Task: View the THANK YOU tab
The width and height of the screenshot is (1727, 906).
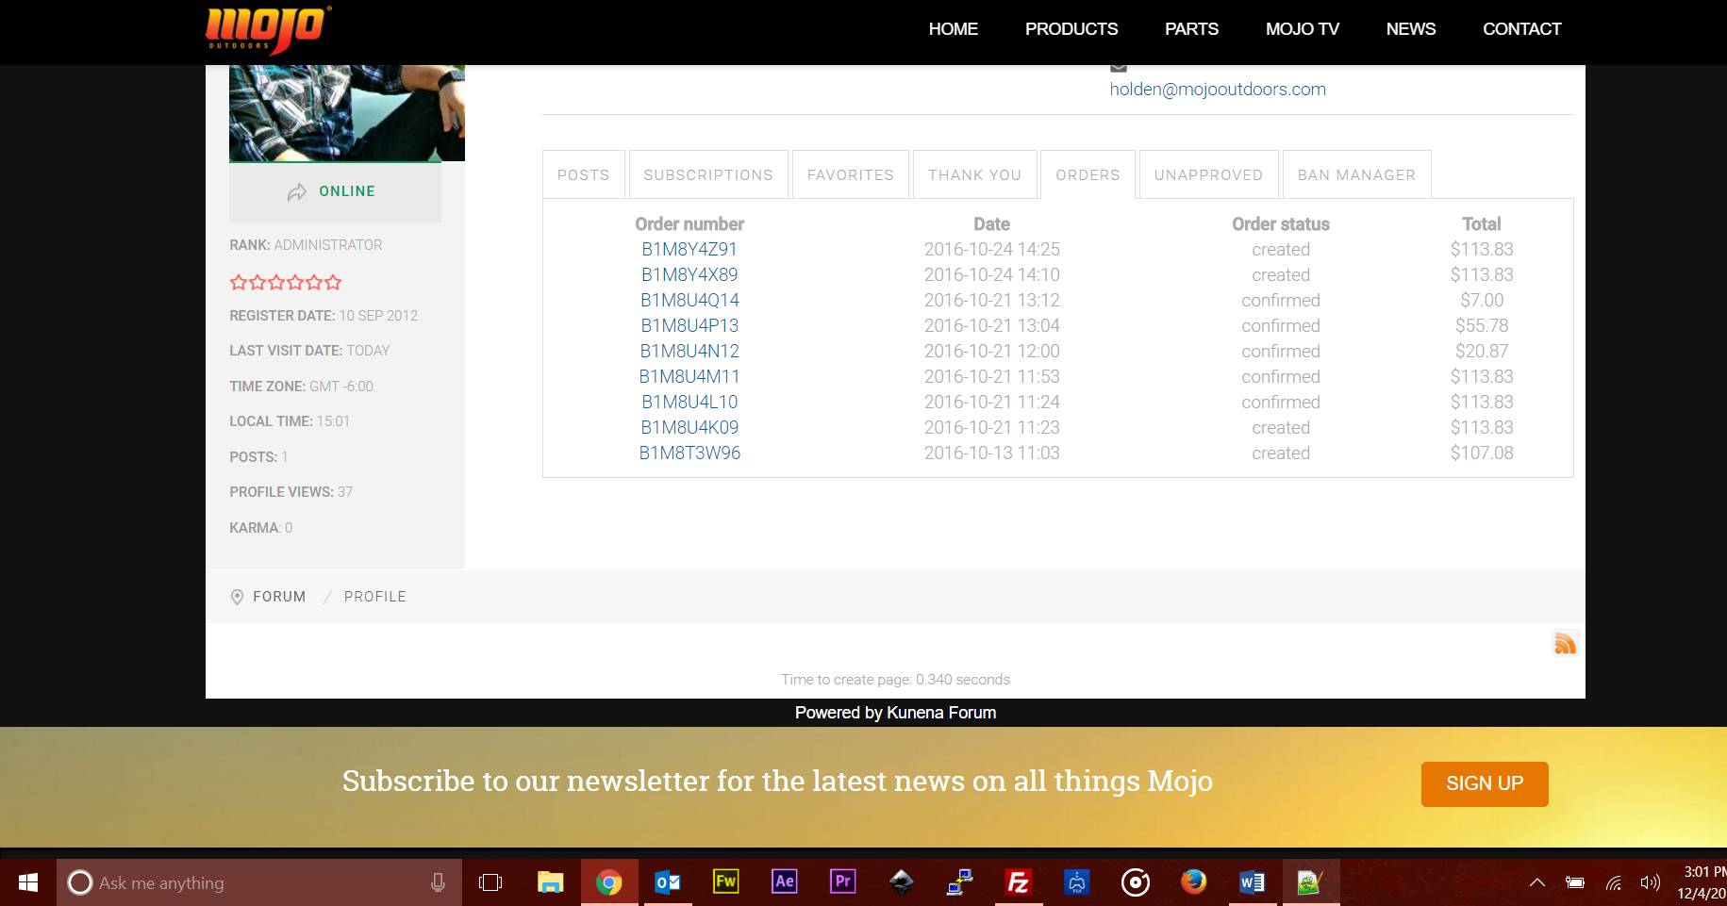Action: (x=975, y=174)
